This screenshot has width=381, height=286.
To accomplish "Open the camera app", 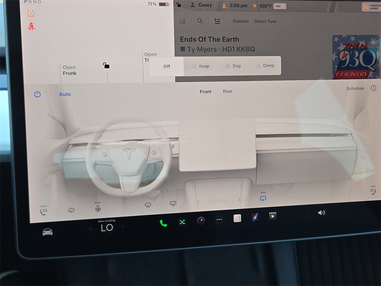I will 201,220.
